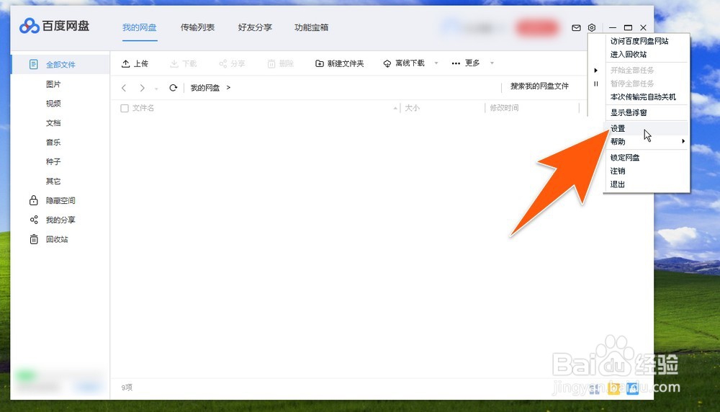Click the 修改时间 column header
This screenshot has width=720, height=412.
(x=504, y=108)
